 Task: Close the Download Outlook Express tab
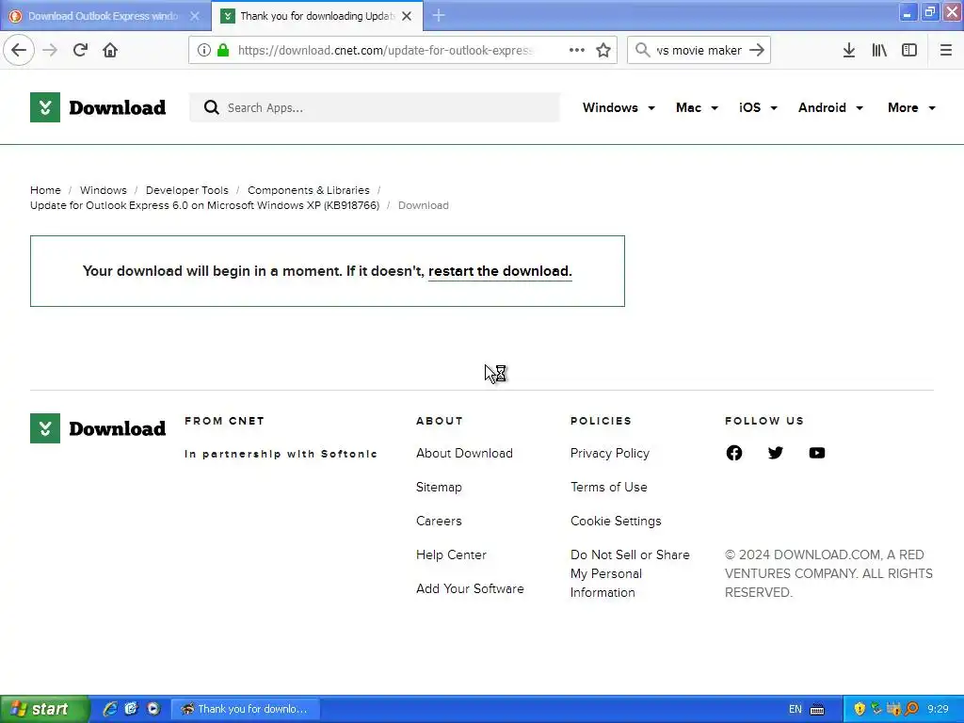point(195,16)
